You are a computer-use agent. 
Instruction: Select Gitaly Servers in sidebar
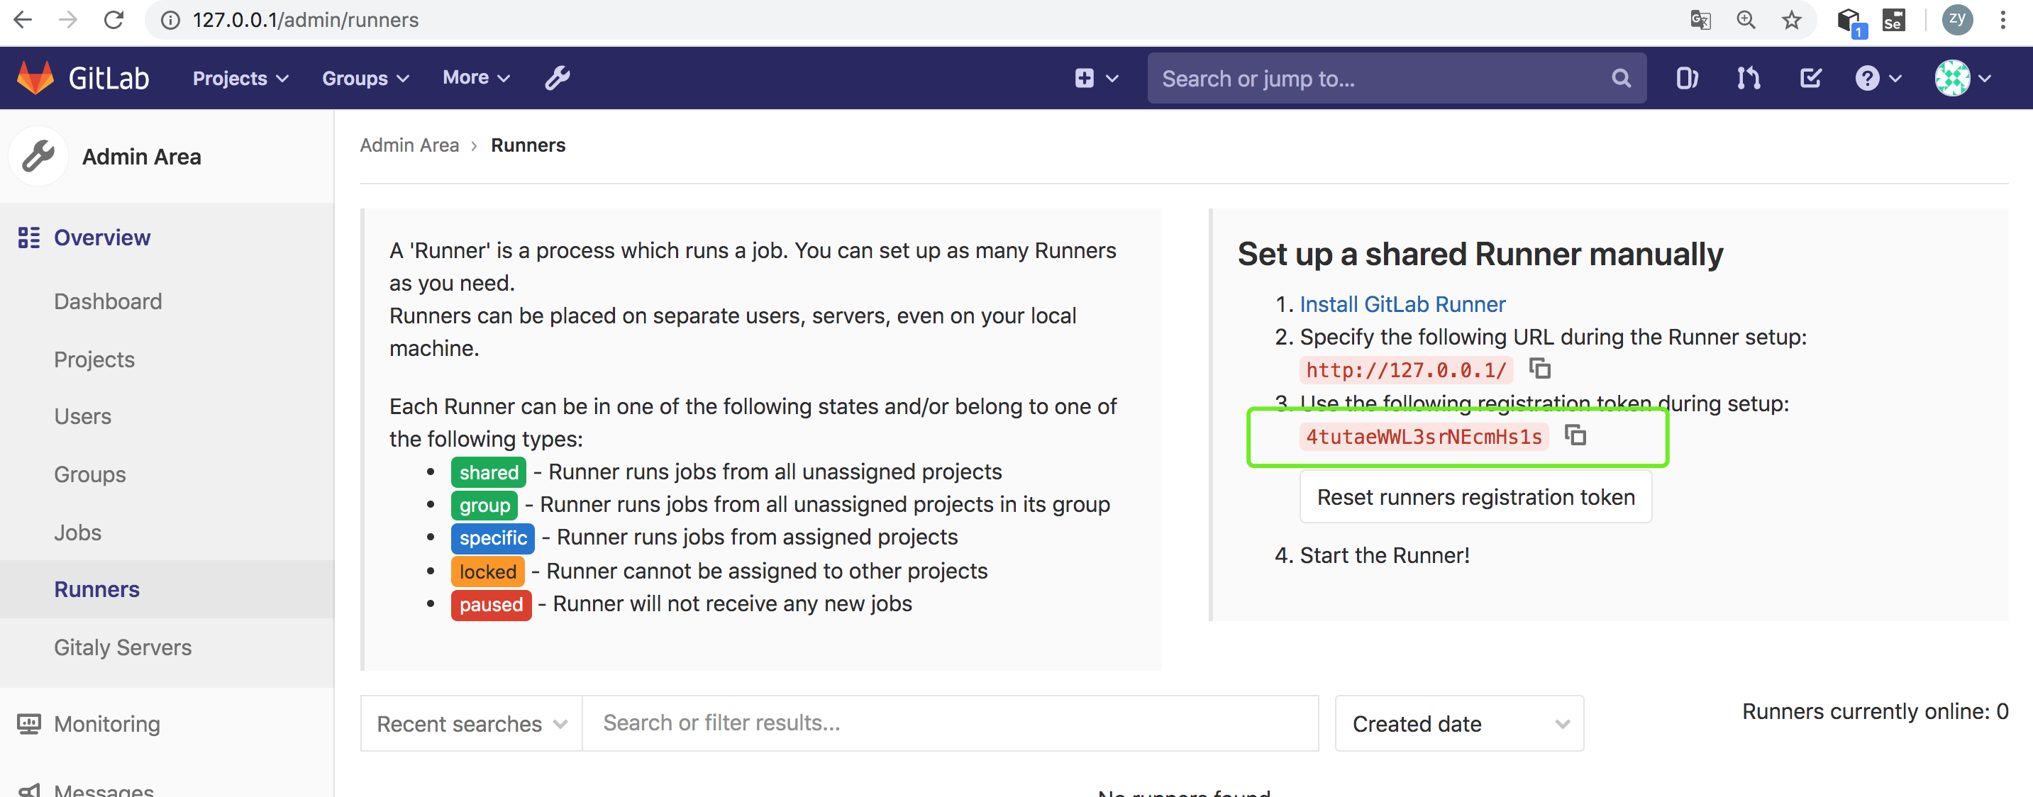coord(122,647)
